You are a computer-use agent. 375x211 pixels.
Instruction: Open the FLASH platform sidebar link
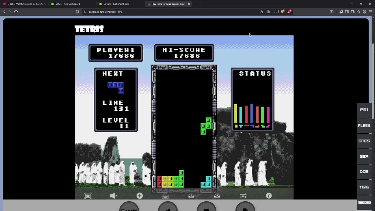(364, 125)
